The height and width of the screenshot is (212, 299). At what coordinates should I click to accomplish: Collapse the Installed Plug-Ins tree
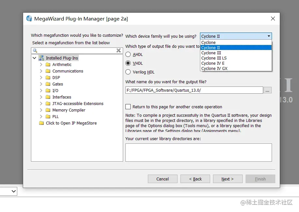click(x=35, y=58)
